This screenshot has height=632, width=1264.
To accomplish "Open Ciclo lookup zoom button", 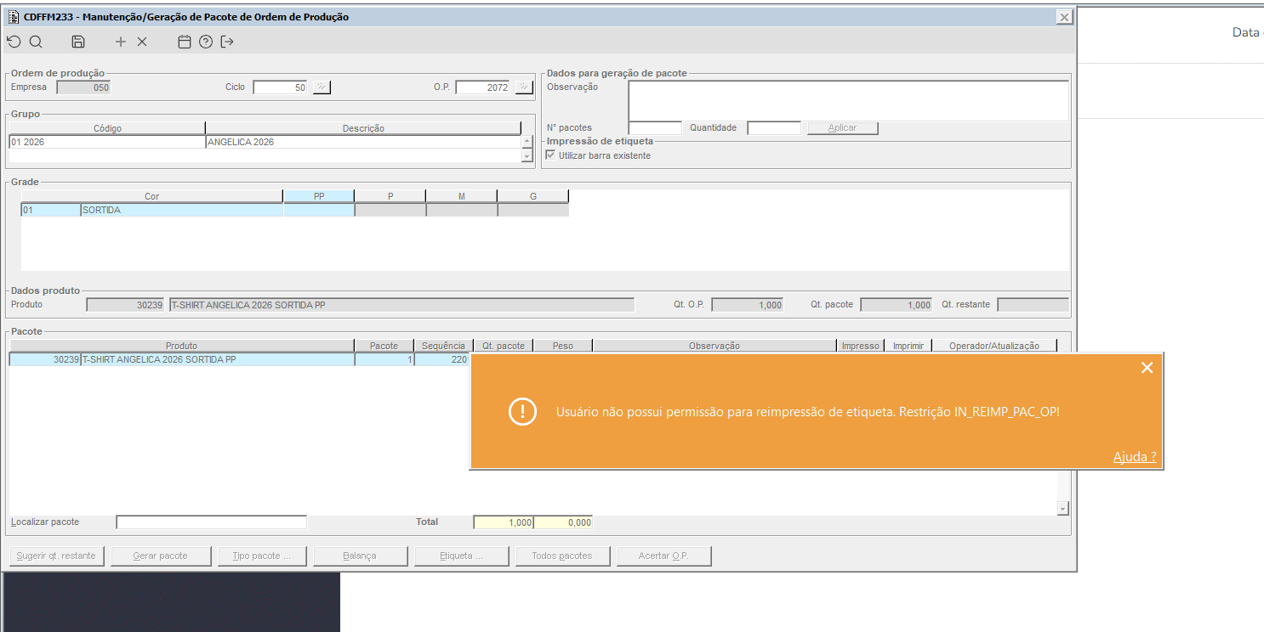I will (322, 87).
